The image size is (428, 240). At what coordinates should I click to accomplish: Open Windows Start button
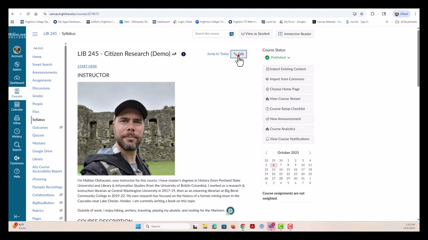tap(138, 226)
